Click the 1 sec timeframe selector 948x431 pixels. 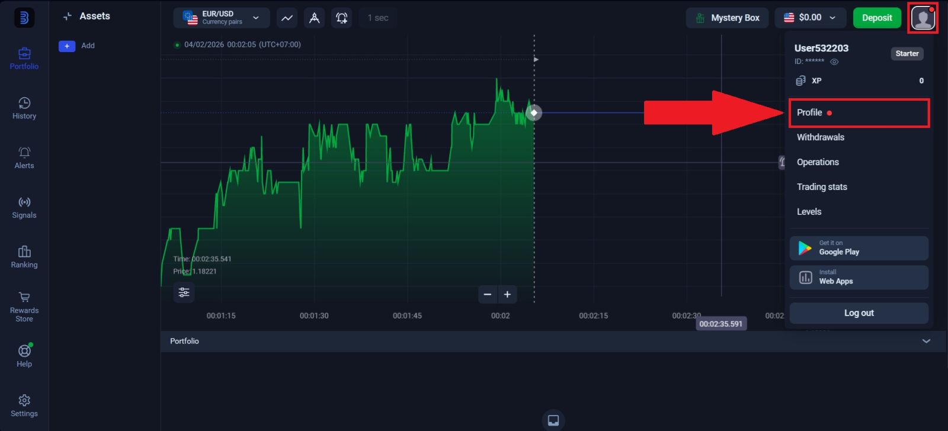coord(377,18)
